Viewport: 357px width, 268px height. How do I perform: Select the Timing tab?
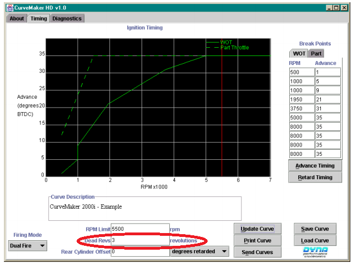[x=39, y=18]
